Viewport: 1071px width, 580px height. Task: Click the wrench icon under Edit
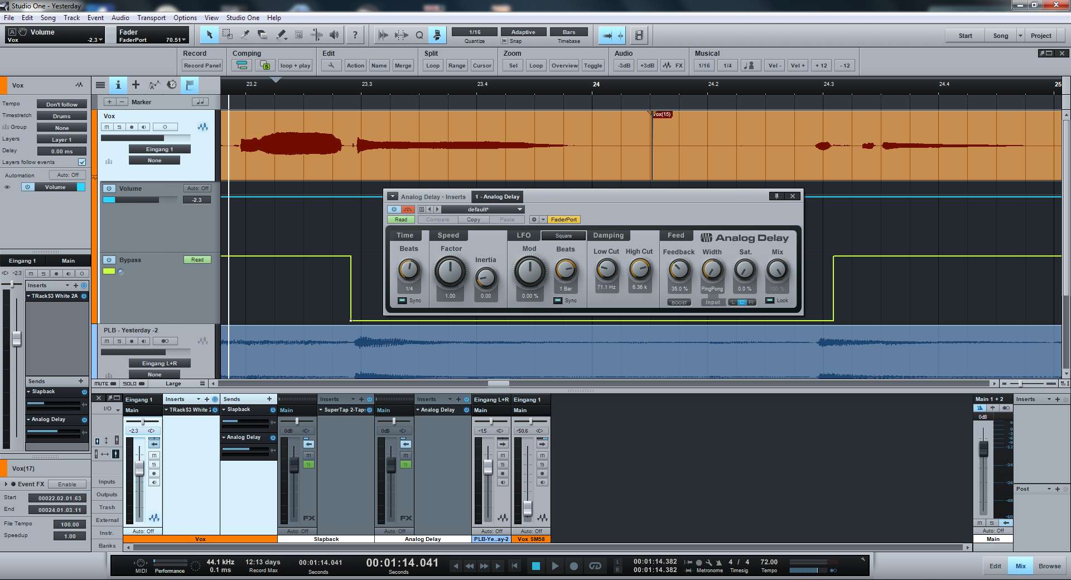(x=331, y=65)
